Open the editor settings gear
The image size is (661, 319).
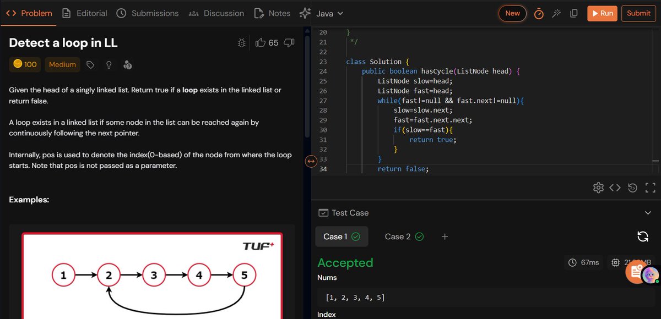[x=598, y=188]
